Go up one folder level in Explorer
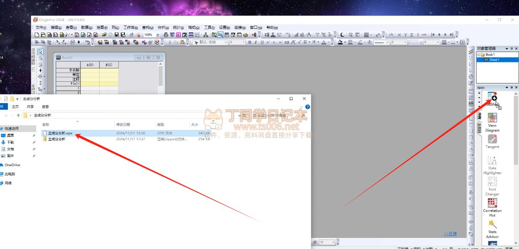 click(x=18, y=116)
